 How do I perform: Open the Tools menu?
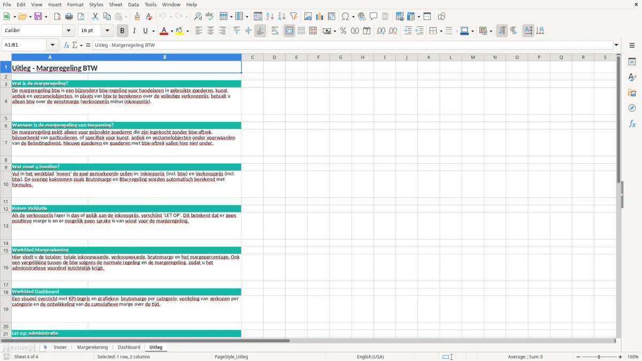pyautogui.click(x=150, y=4)
